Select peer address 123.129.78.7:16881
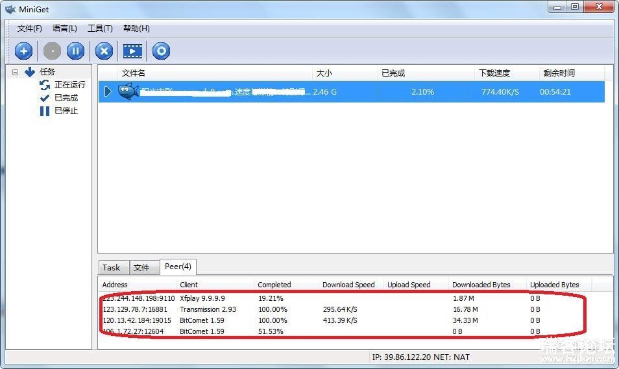Viewport: 619px width, 369px height. tap(135, 309)
